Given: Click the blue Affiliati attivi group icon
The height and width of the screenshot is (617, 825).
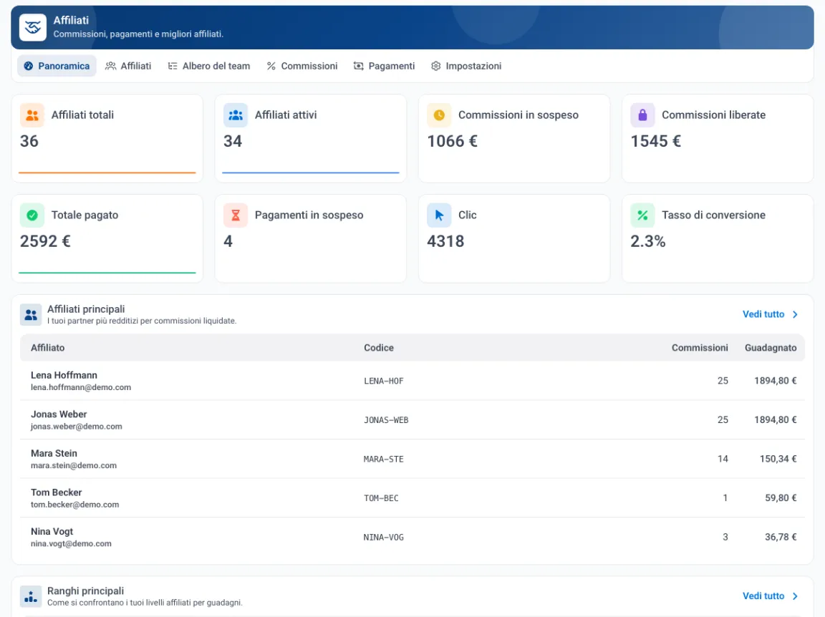Looking at the screenshot, I should 236,115.
